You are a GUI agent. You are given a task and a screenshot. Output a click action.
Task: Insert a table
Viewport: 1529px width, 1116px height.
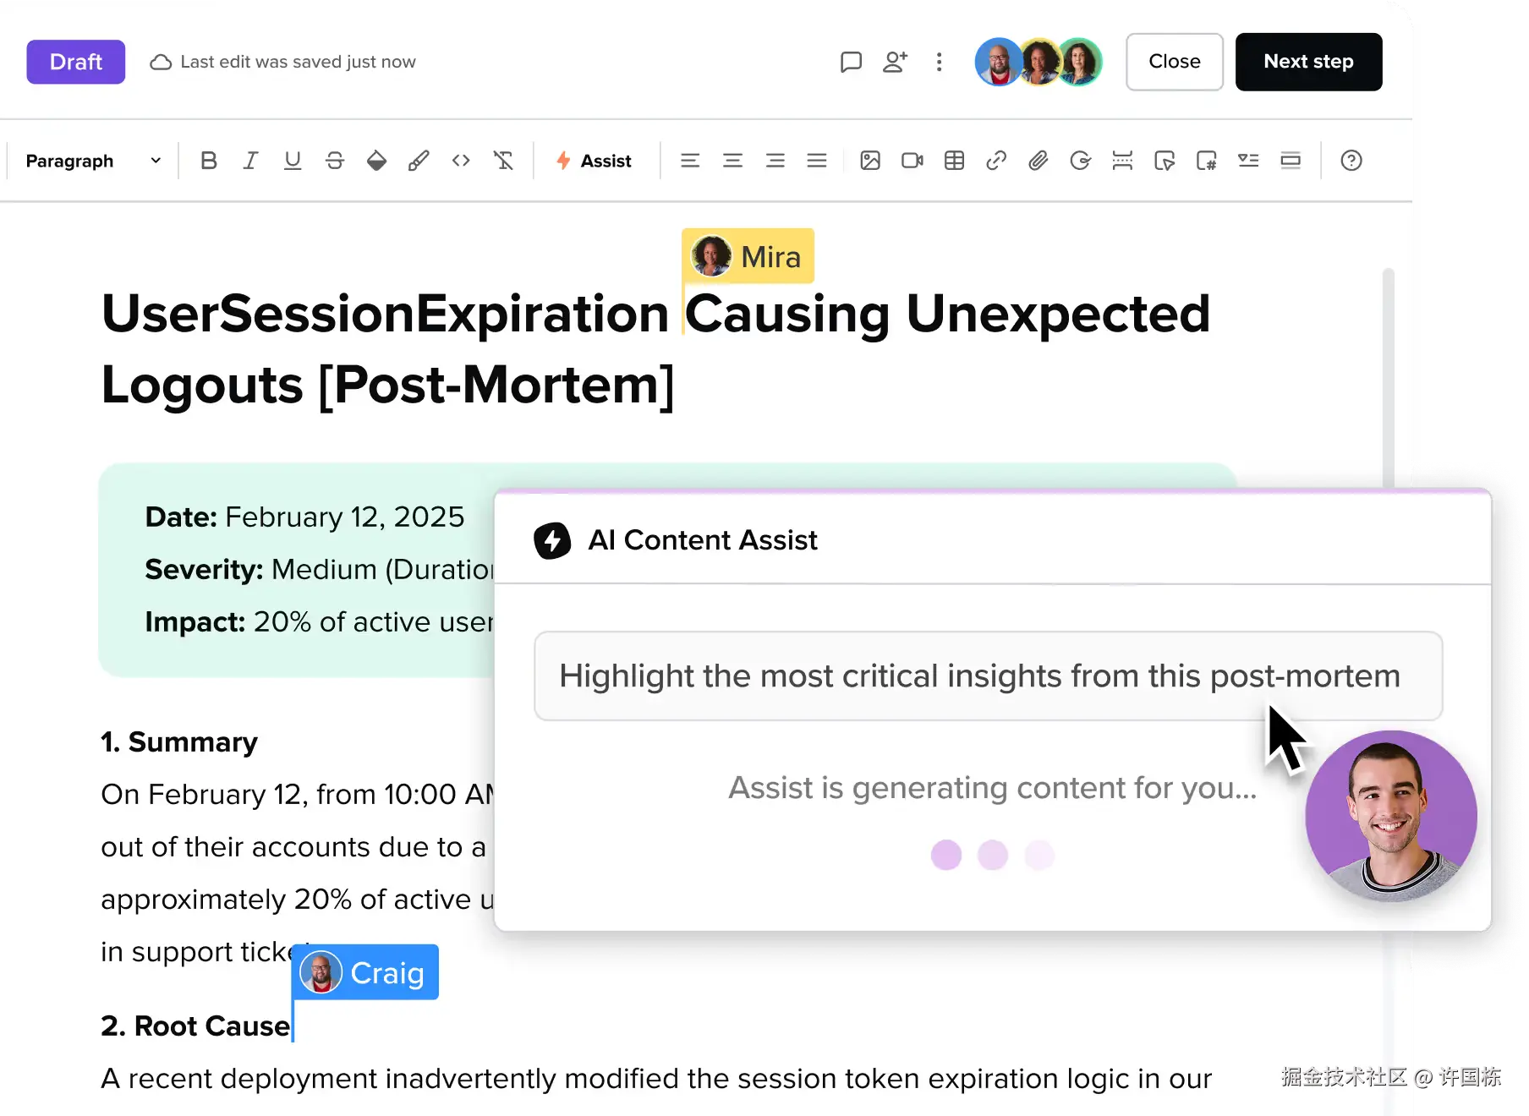(954, 161)
